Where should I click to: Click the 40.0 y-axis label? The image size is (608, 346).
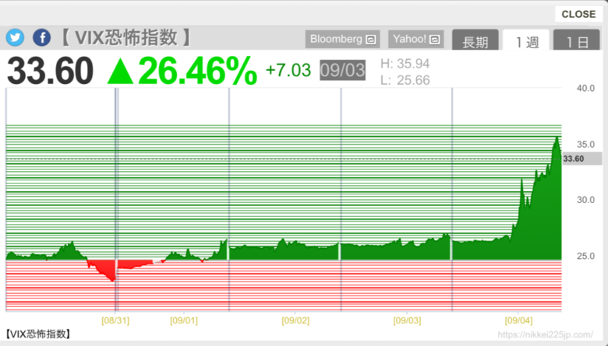click(x=585, y=88)
